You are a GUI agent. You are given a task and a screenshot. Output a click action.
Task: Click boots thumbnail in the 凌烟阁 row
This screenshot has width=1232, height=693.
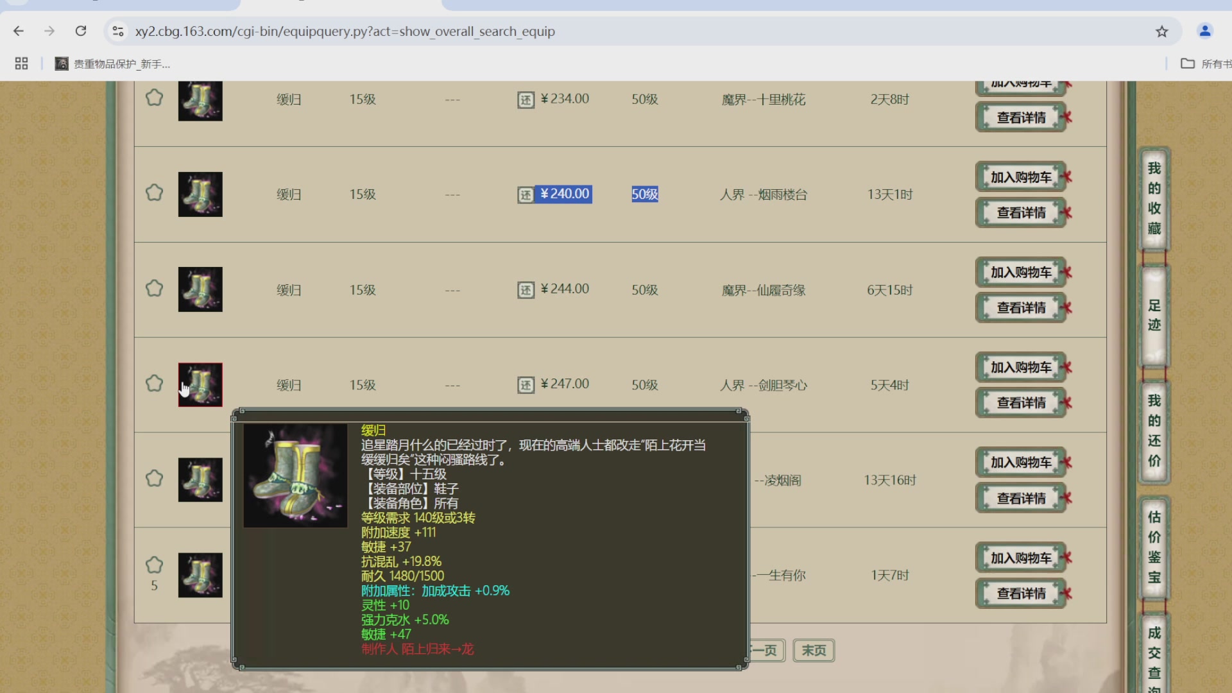[200, 480]
